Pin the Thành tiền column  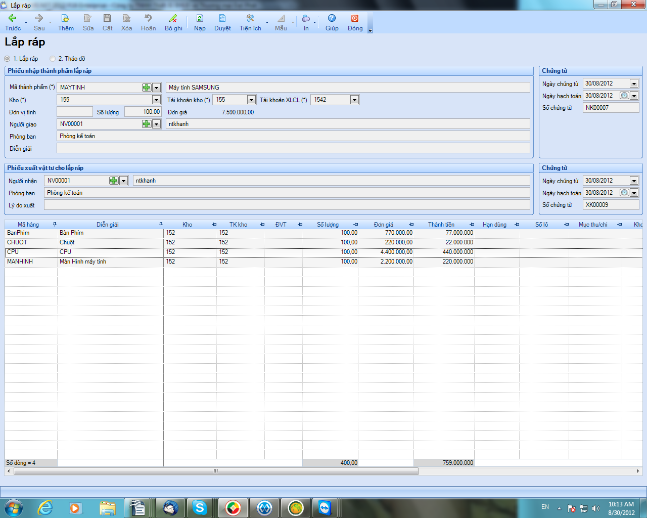(x=472, y=225)
